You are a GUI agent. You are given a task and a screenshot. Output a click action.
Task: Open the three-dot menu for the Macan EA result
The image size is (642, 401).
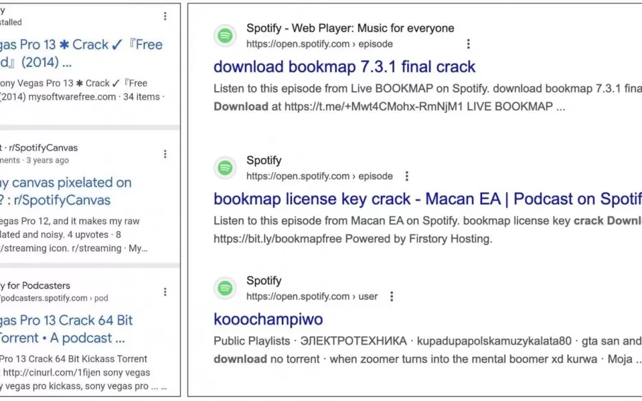coord(406,176)
